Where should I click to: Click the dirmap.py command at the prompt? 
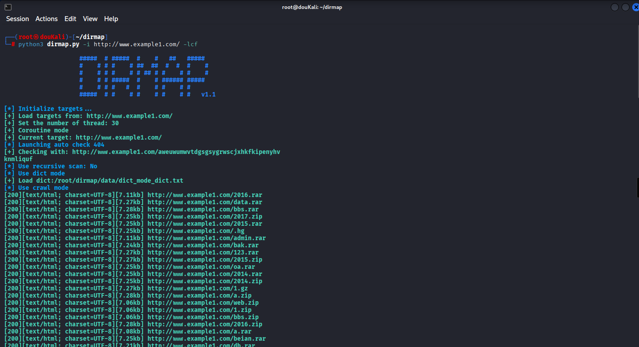pyautogui.click(x=63, y=44)
